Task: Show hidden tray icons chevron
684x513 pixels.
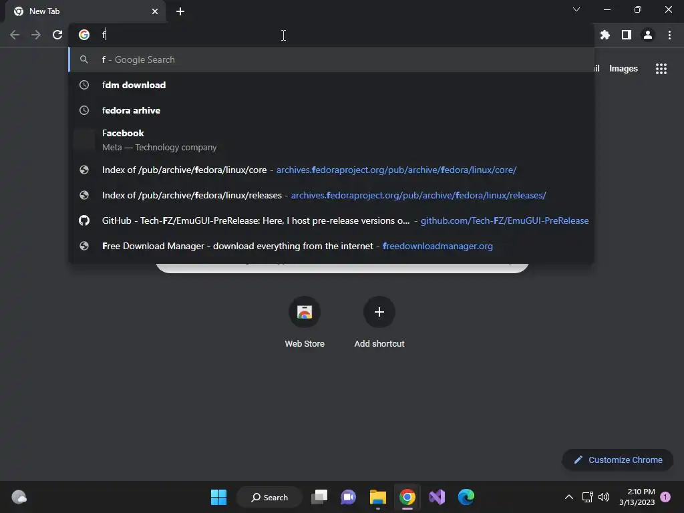Action: pos(569,497)
